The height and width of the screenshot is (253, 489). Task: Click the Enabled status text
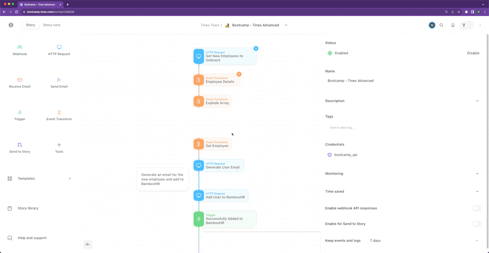pyautogui.click(x=341, y=53)
